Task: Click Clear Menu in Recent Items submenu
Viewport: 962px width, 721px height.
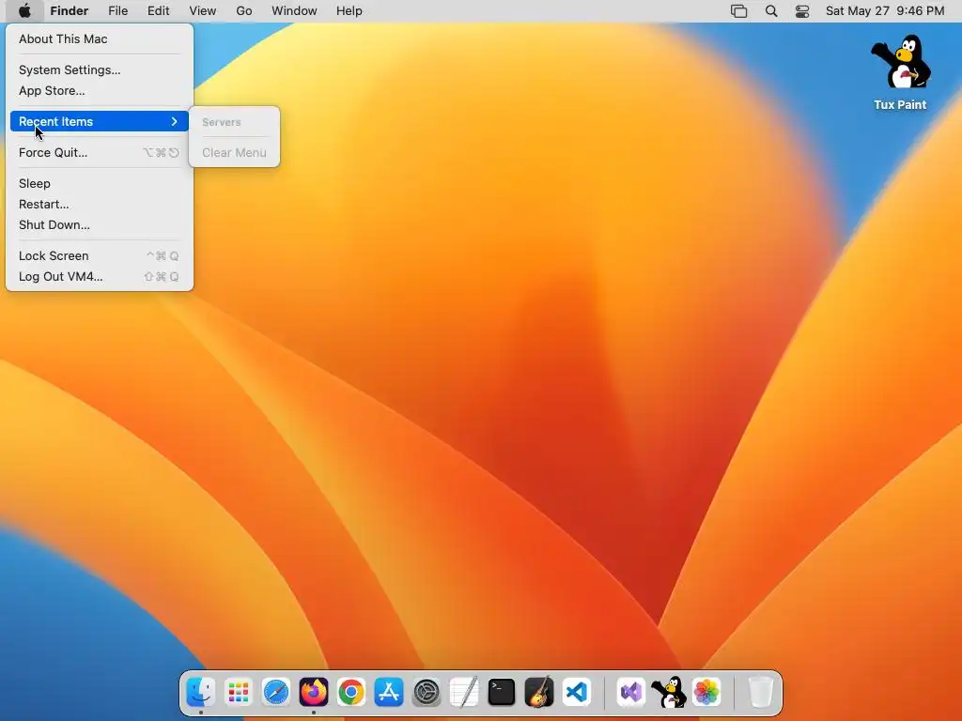Action: pos(234,153)
